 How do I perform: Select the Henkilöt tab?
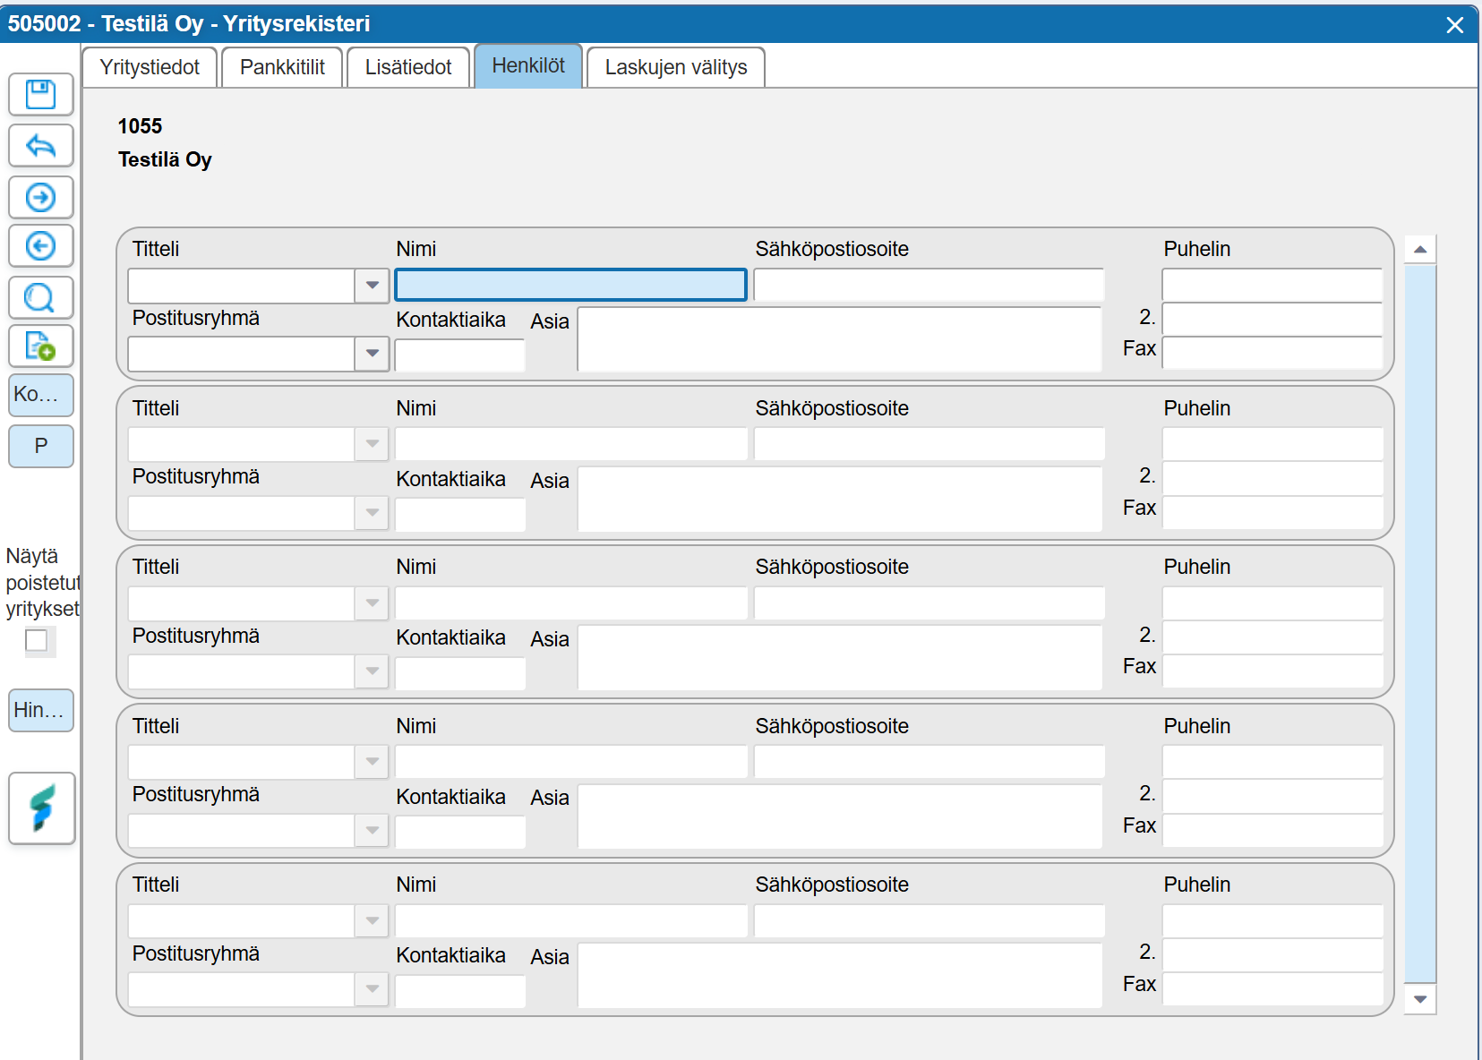pyautogui.click(x=528, y=65)
